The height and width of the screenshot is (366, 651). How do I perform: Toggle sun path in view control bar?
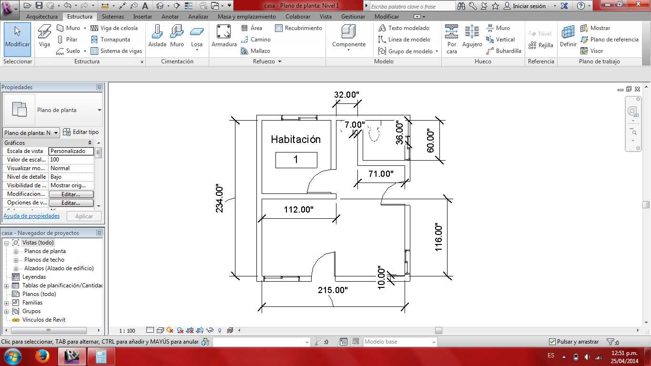[x=170, y=330]
